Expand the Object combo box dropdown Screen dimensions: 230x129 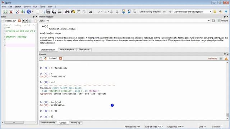[x=209, y=21]
